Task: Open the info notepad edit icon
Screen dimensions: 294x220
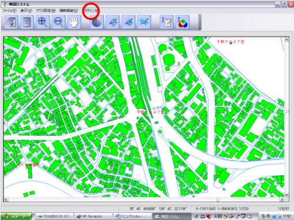Action: [167, 22]
